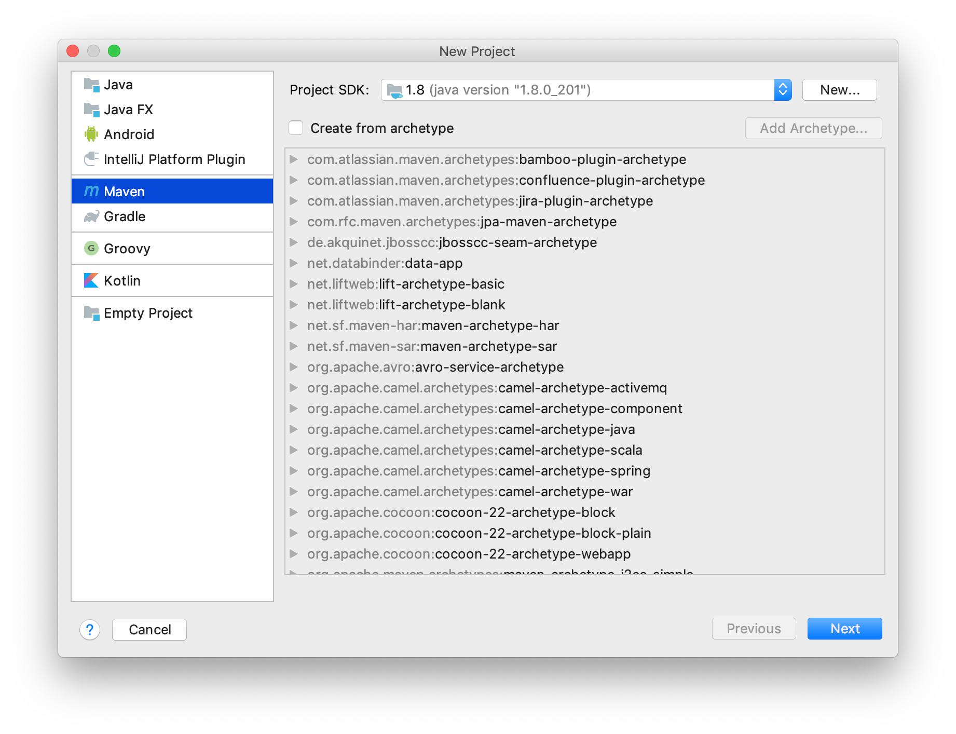This screenshot has height=734, width=956.
Task: Select cocoon-22-archetype-block row
Action: click(x=584, y=512)
